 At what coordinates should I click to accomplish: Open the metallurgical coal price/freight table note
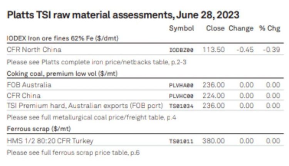click(x=91, y=117)
